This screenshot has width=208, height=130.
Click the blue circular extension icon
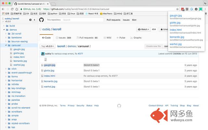[191, 9]
